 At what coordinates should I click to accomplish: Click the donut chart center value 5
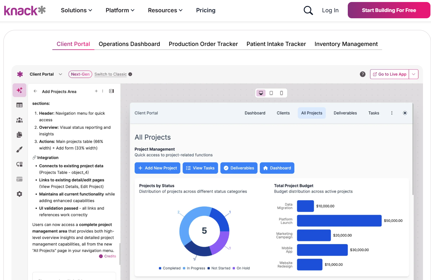(204, 231)
